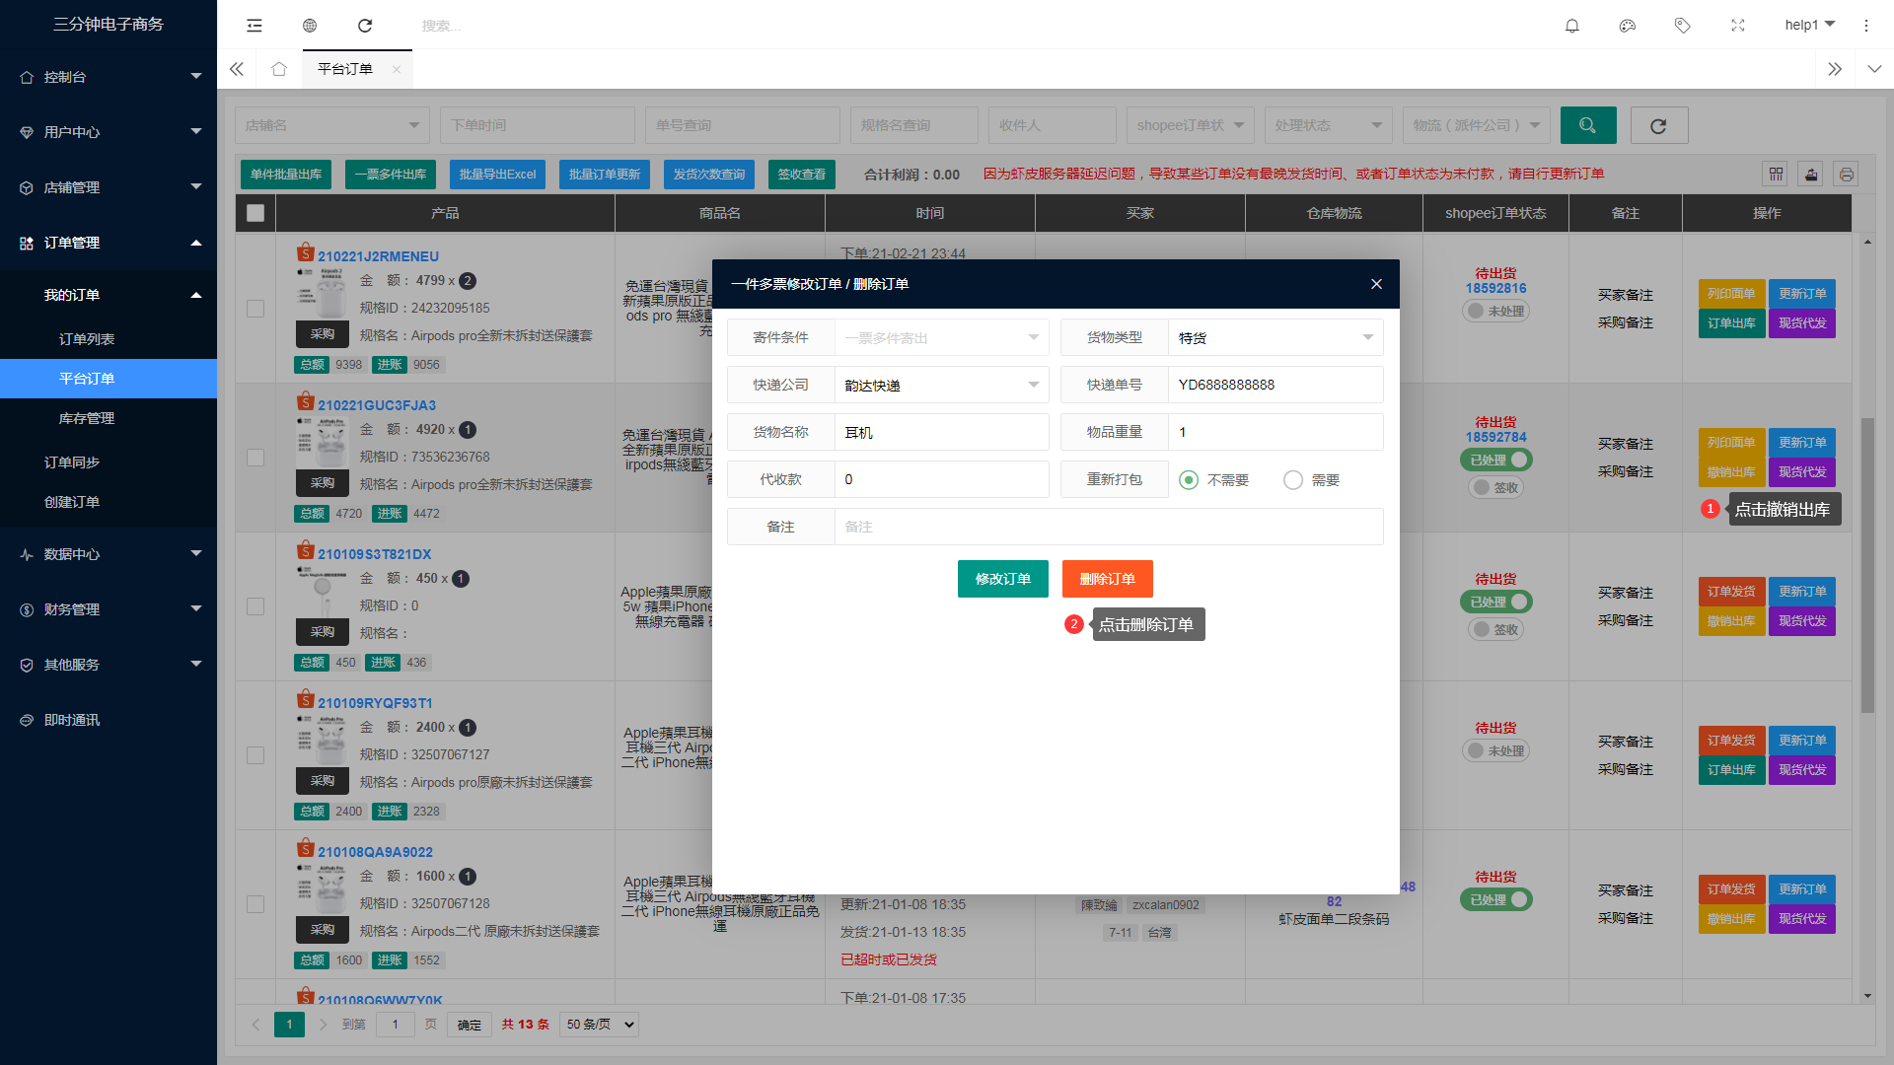
Task: Enter fullscreen with the expand icon
Action: pos(1738,26)
